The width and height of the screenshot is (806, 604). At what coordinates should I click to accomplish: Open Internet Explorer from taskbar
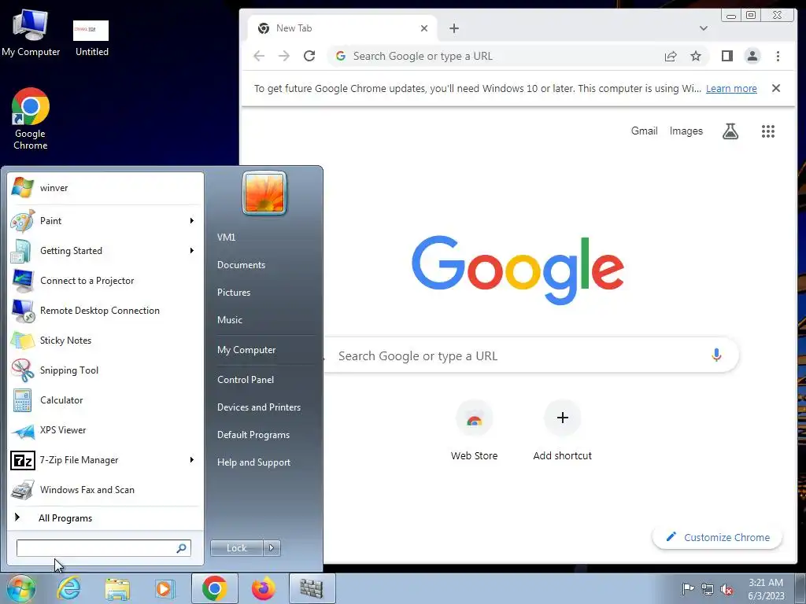[x=69, y=588]
